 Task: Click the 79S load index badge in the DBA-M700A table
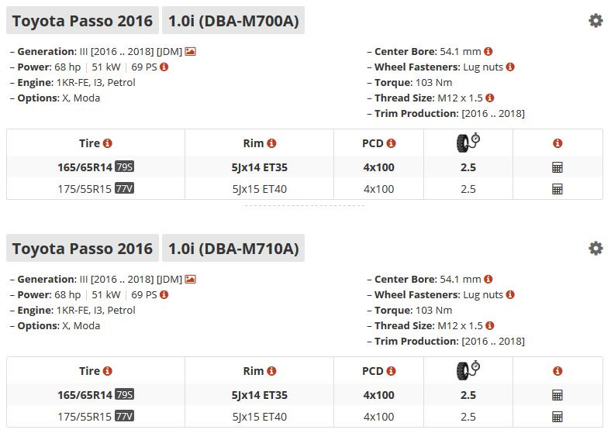[x=124, y=167]
